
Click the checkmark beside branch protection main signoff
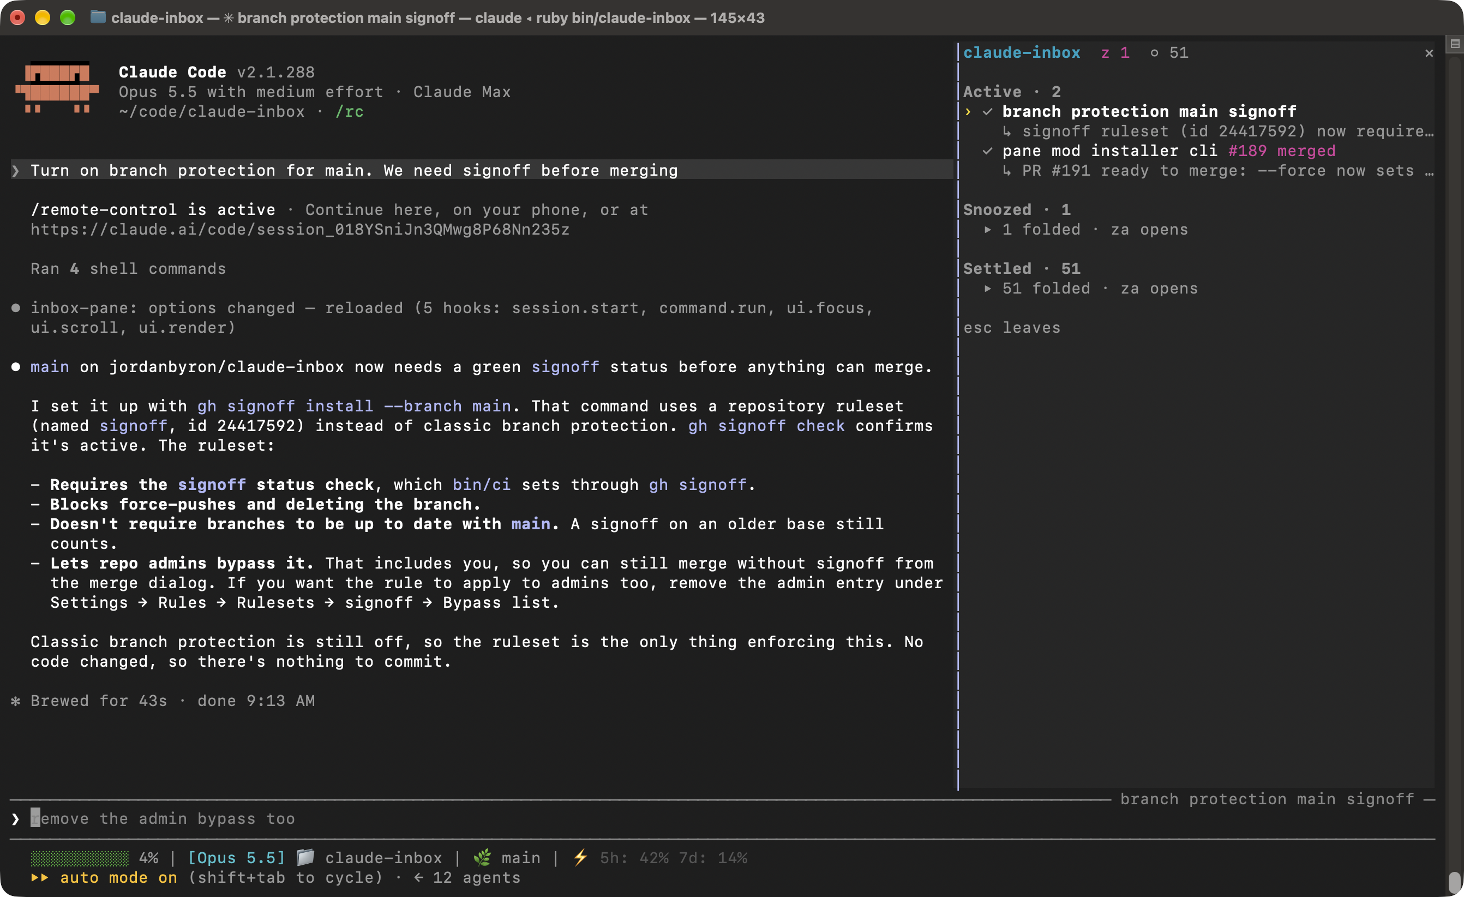pos(987,111)
